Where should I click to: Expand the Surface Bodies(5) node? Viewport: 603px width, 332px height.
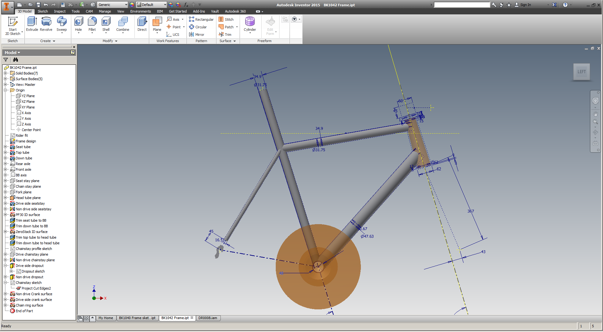(5, 79)
